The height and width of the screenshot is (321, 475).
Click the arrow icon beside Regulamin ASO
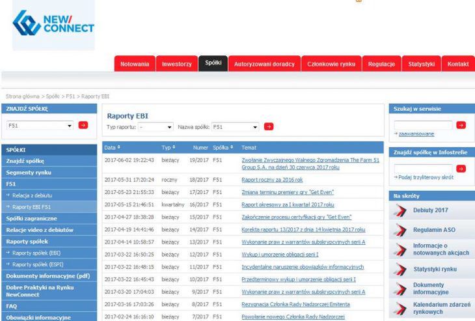click(400, 230)
